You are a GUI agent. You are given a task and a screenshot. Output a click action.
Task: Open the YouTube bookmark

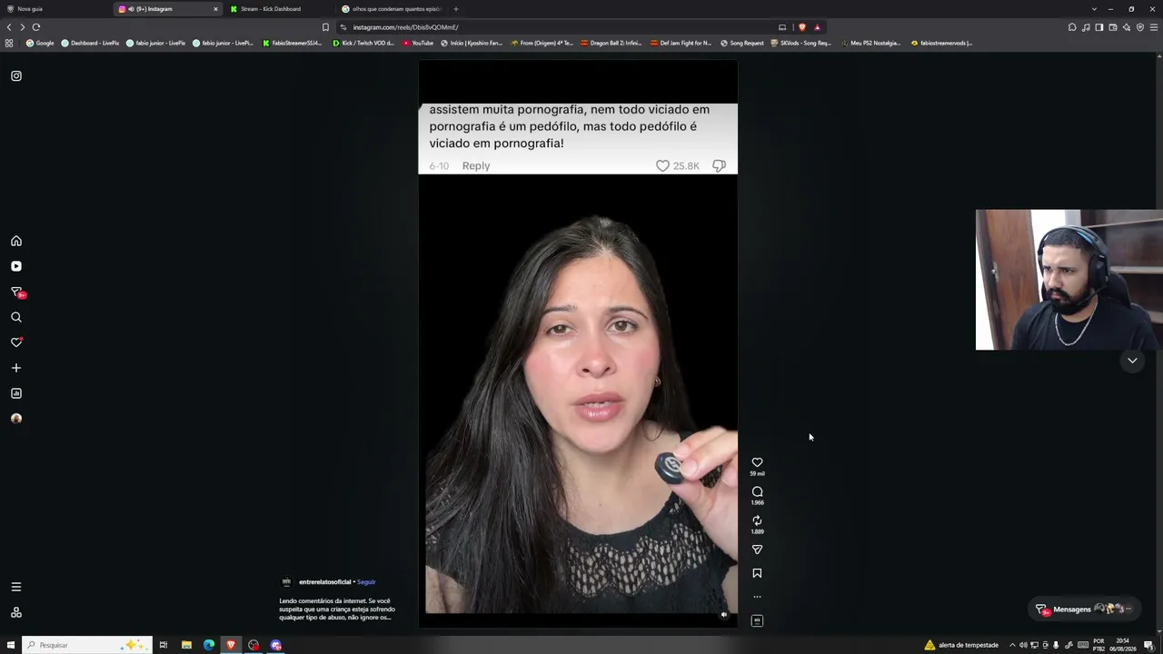click(418, 43)
